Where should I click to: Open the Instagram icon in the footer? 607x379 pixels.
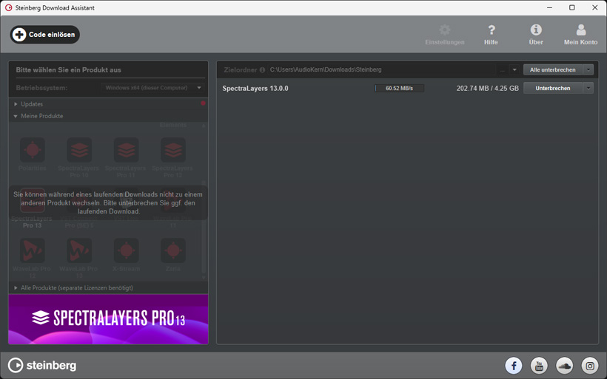[x=589, y=366]
